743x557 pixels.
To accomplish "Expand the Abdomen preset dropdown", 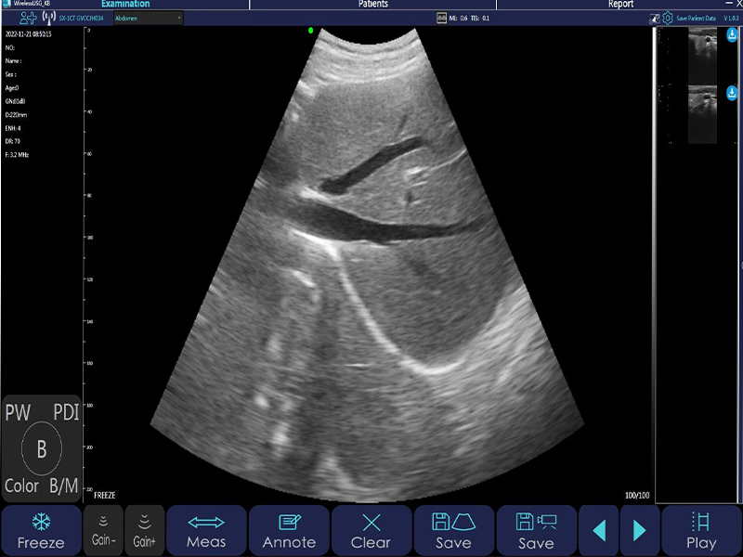I will [x=148, y=18].
